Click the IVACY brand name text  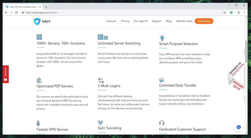[x=46, y=22]
